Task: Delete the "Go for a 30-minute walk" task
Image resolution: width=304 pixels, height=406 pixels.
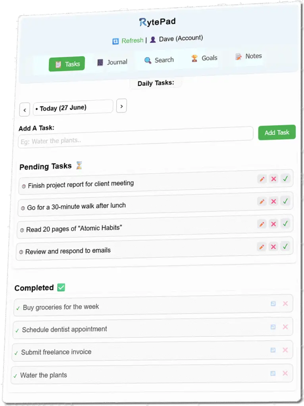Action: point(273,201)
